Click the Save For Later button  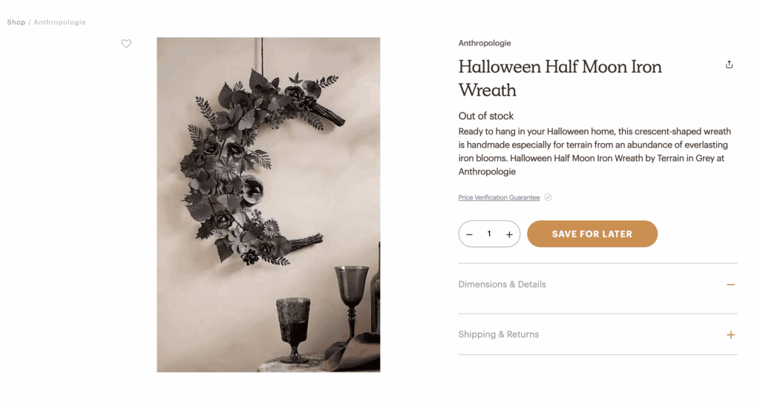tap(592, 234)
